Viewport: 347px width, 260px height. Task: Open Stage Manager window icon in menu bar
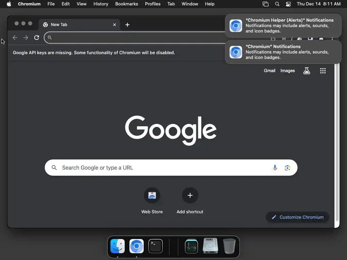pyautogui.click(x=266, y=4)
